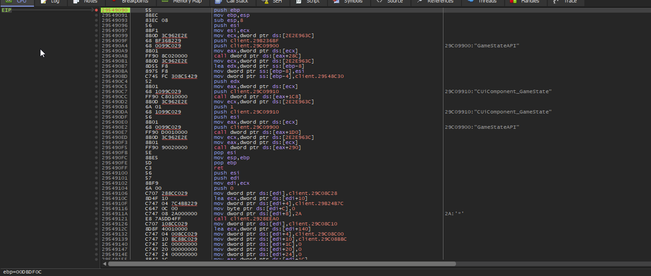Select the 'ret' instruction
This screenshot has width=651, height=276.
click(219, 168)
